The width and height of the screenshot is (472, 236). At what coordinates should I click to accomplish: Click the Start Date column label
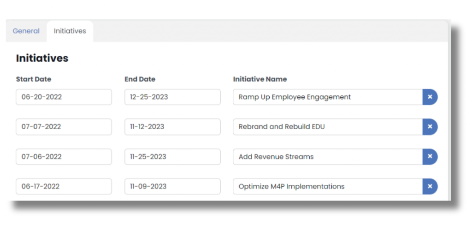tap(34, 79)
